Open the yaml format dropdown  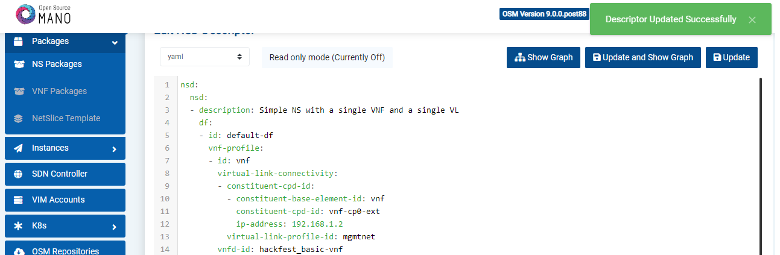click(x=205, y=57)
